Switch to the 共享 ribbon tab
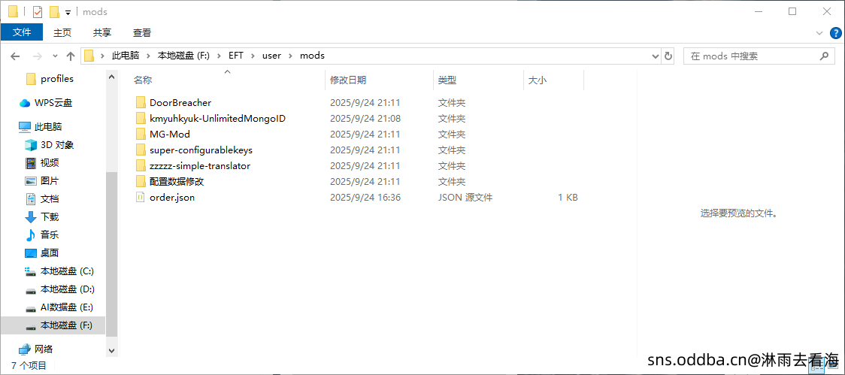 point(101,33)
